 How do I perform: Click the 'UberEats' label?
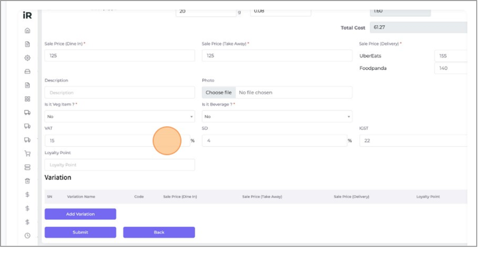[370, 56]
